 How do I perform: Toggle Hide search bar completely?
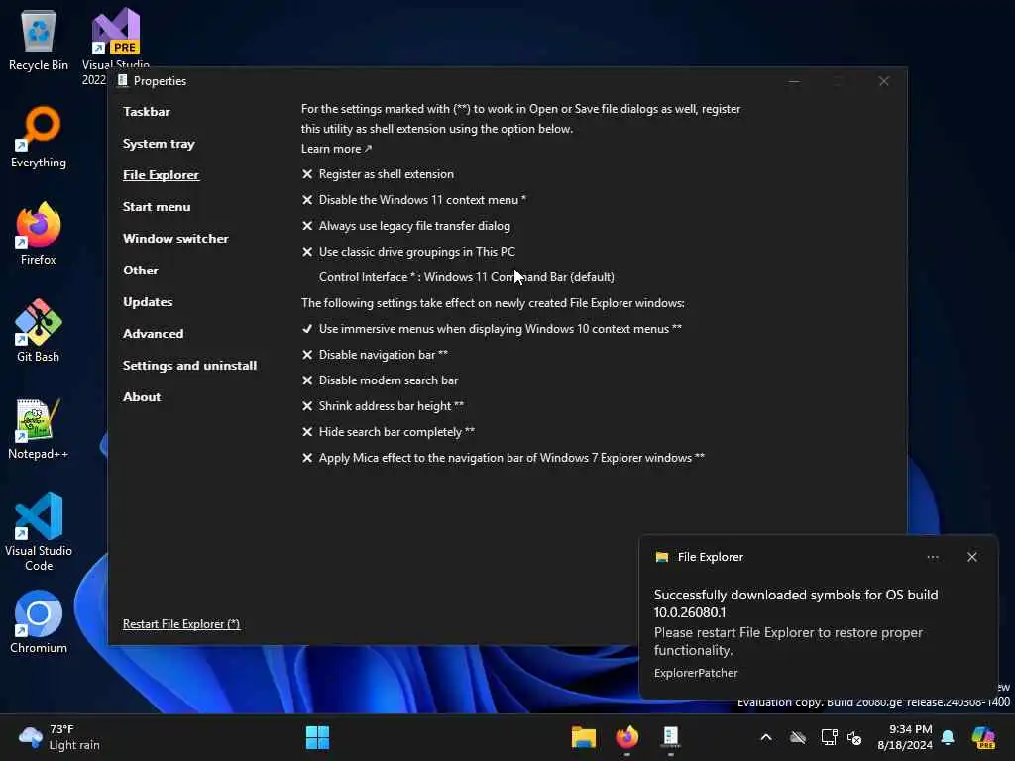[x=389, y=432]
